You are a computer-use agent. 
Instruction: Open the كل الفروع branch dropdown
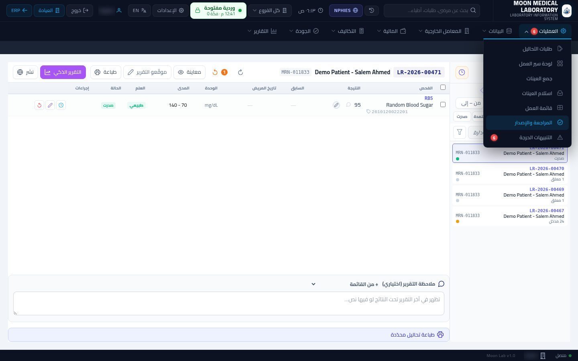tap(270, 10)
